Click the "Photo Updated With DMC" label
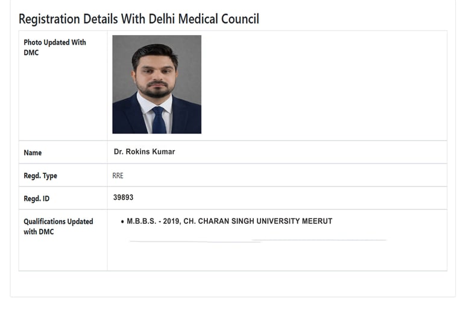 coord(54,47)
